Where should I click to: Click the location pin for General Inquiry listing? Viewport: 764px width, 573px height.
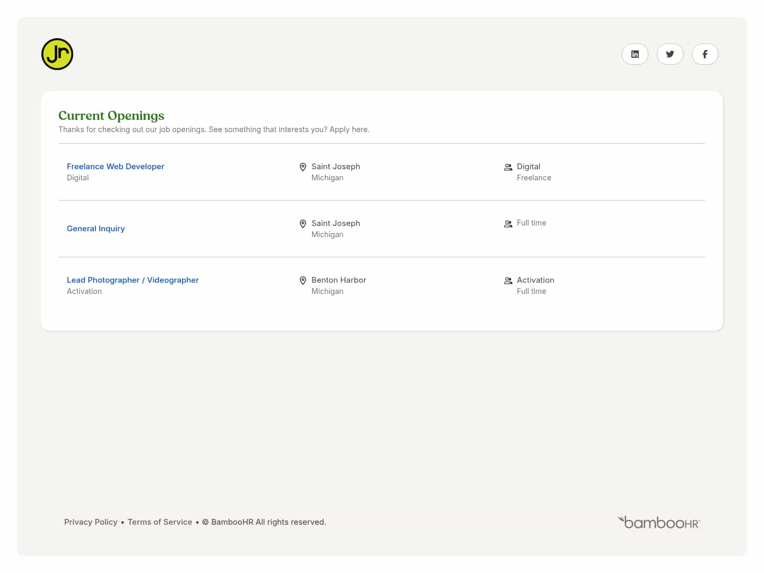303,223
